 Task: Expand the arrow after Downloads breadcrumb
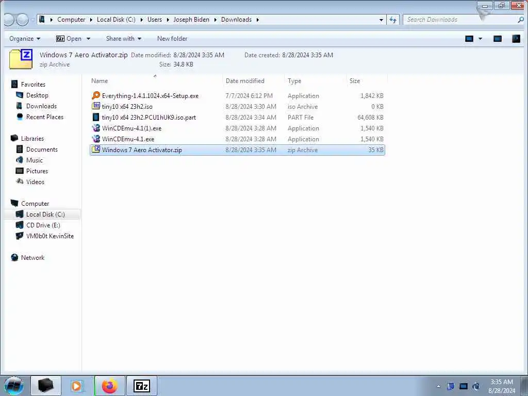click(x=258, y=20)
